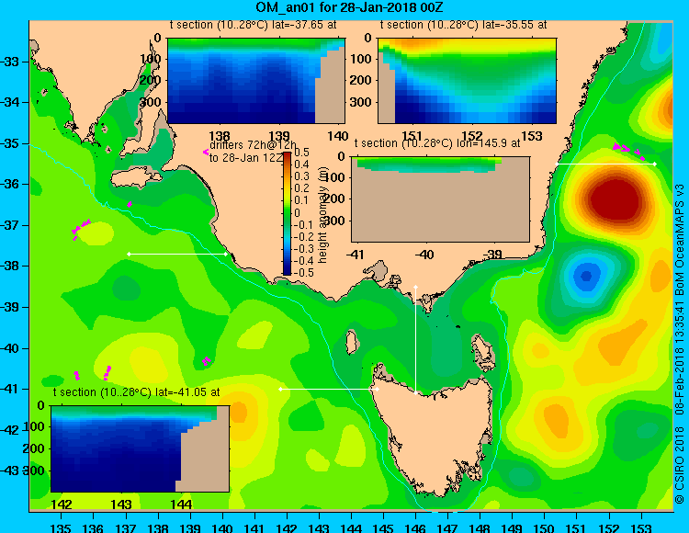
Task: Click the magenta drifter marker near longitude 137, latitude -36.5
Action: tap(130, 204)
